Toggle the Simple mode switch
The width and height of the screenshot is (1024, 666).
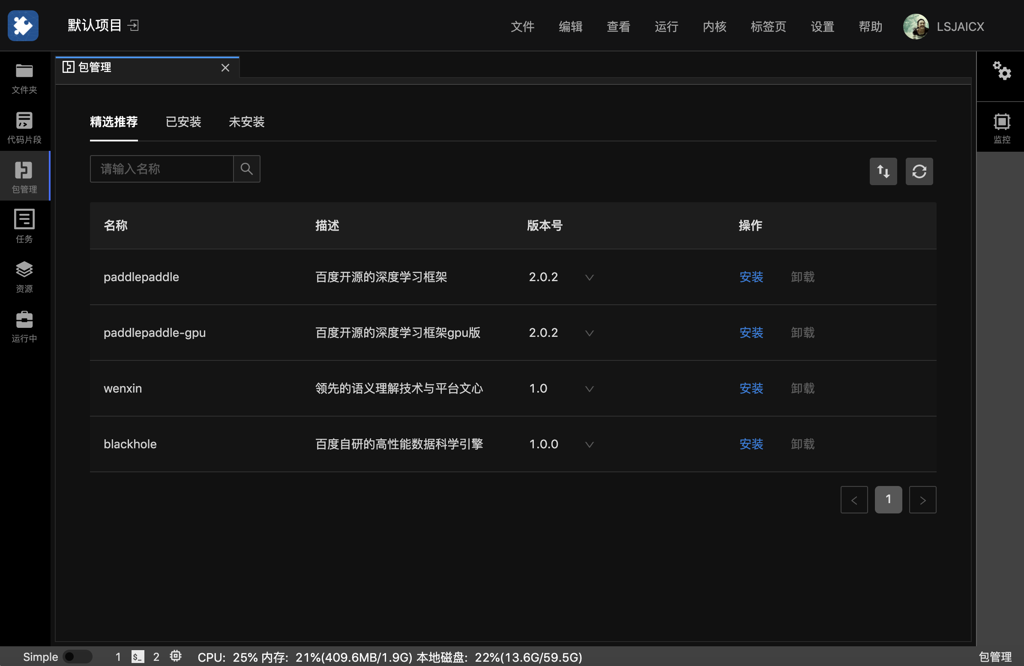pos(78,657)
